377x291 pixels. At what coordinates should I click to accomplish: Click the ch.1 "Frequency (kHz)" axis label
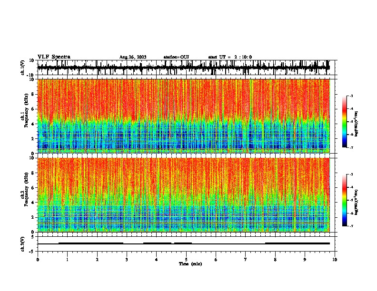(26, 110)
